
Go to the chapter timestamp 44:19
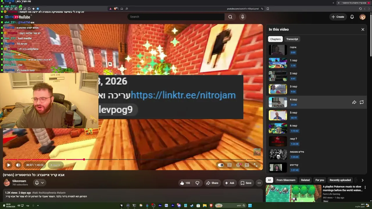click(x=294, y=118)
